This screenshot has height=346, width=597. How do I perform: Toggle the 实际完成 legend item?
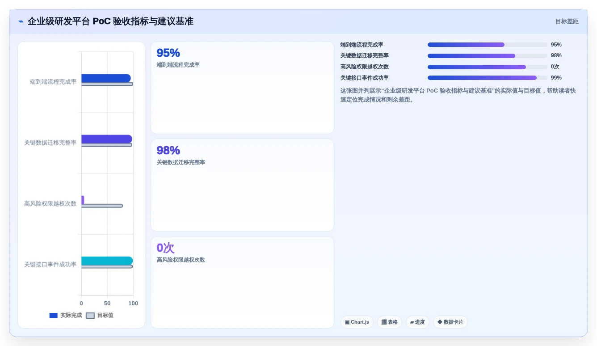(x=66, y=315)
